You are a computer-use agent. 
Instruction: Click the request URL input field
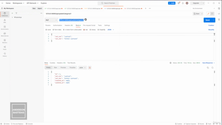click(130, 20)
